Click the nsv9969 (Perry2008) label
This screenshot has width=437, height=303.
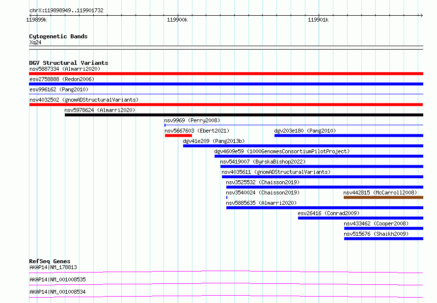192,120
